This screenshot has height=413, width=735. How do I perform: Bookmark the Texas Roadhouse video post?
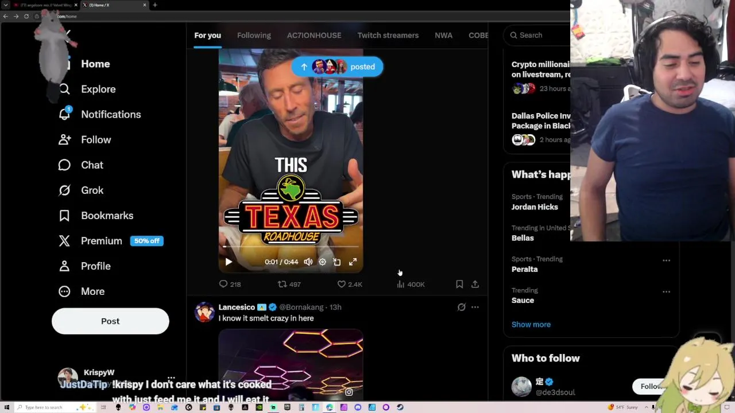pyautogui.click(x=459, y=284)
